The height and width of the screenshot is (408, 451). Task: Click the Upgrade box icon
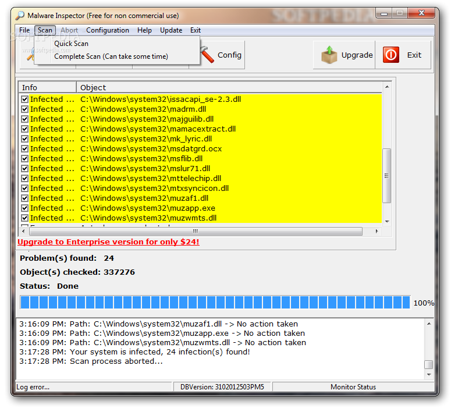point(329,55)
